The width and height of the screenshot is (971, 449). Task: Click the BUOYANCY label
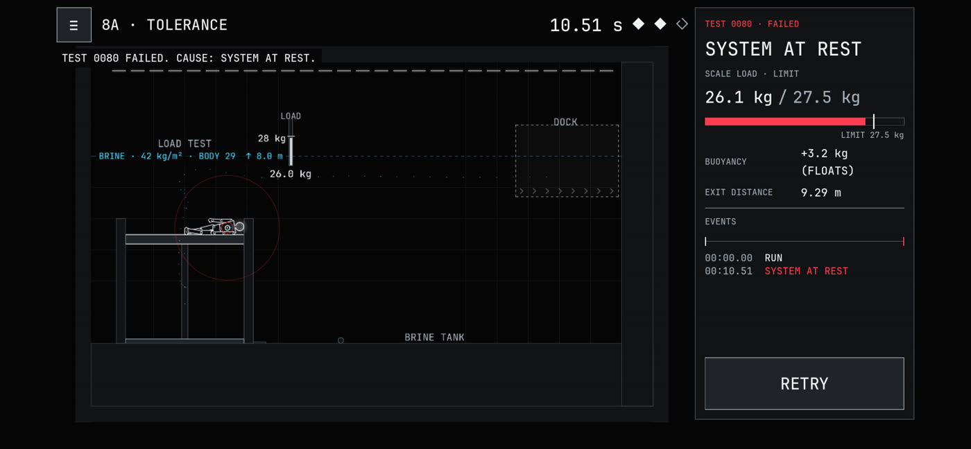[x=726, y=161]
